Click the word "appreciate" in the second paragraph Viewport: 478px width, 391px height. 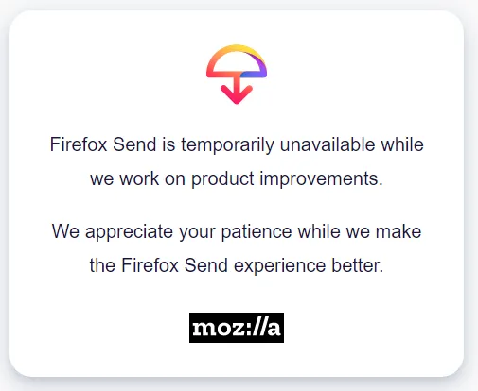(129, 232)
